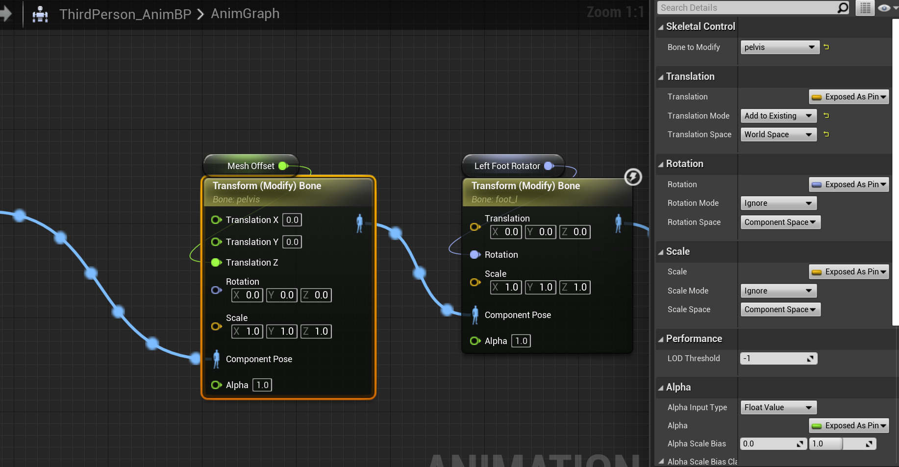Screen dimensions: 899x467
Task: Edit the Translation Y value field
Action: (x=292, y=242)
